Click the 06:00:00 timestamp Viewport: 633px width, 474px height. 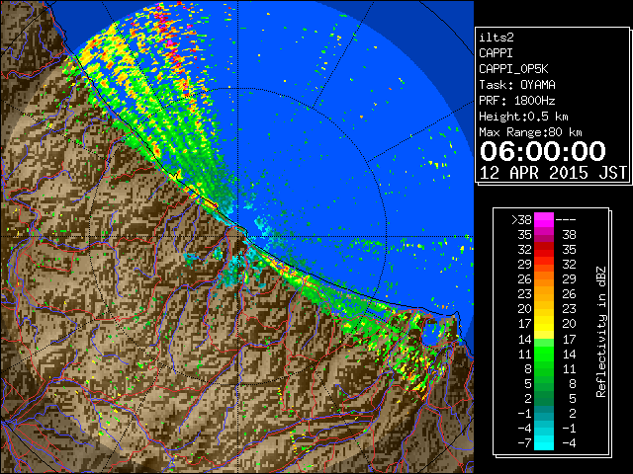[543, 151]
